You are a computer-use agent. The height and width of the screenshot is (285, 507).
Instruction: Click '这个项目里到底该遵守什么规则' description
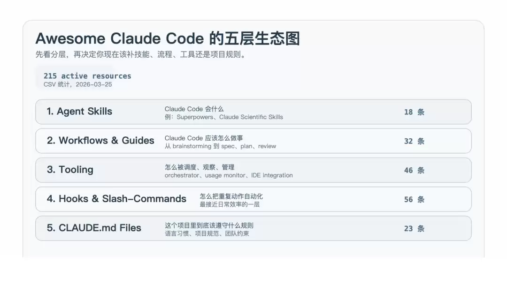point(209,225)
